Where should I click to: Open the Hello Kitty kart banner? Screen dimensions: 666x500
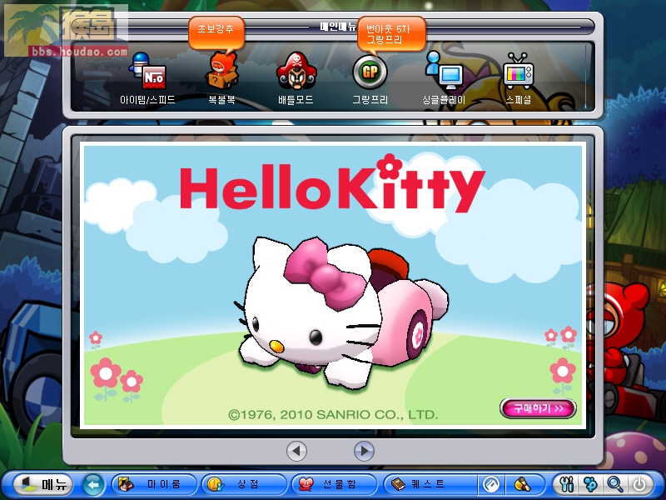pyautogui.click(x=333, y=285)
